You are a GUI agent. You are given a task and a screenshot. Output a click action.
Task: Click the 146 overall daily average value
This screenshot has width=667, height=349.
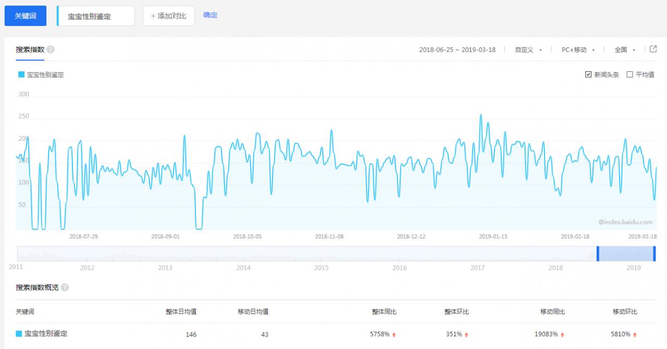click(x=191, y=334)
